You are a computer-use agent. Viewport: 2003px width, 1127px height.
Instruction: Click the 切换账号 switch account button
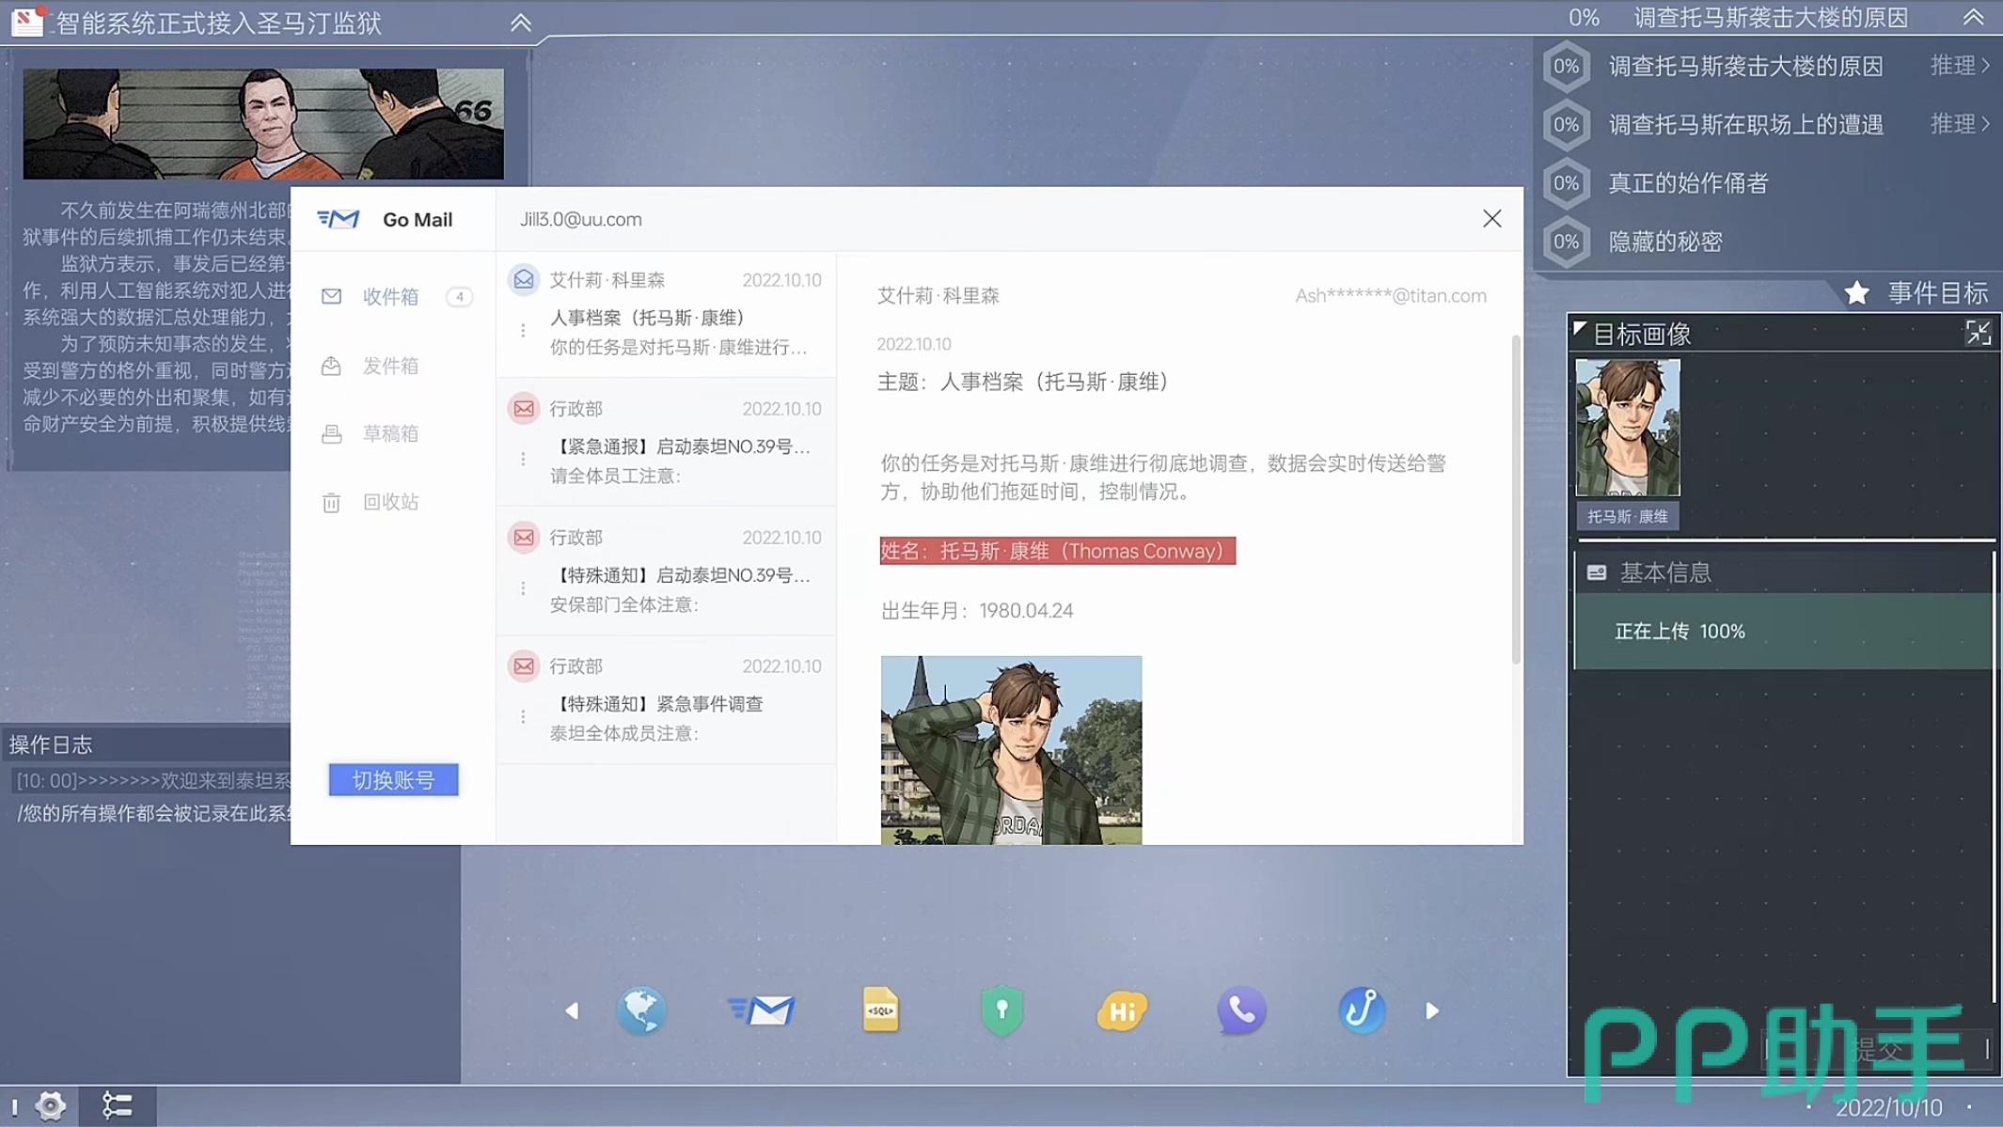click(x=393, y=780)
